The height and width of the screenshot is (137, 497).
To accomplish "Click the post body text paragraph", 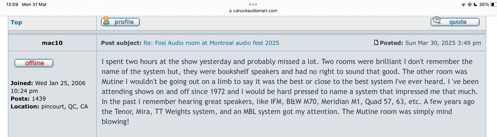I will click(290, 92).
